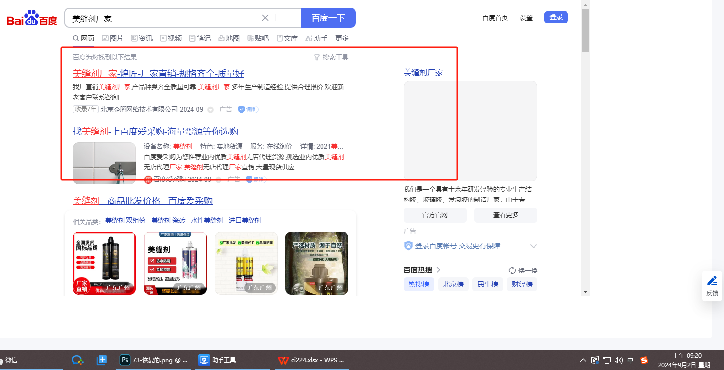Select the 网页 tab
The height and width of the screenshot is (370, 724).
[x=84, y=38]
